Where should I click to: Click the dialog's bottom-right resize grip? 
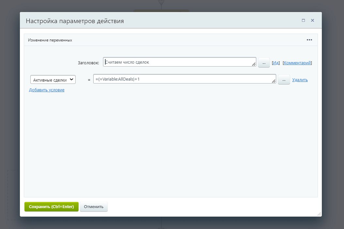(319, 214)
